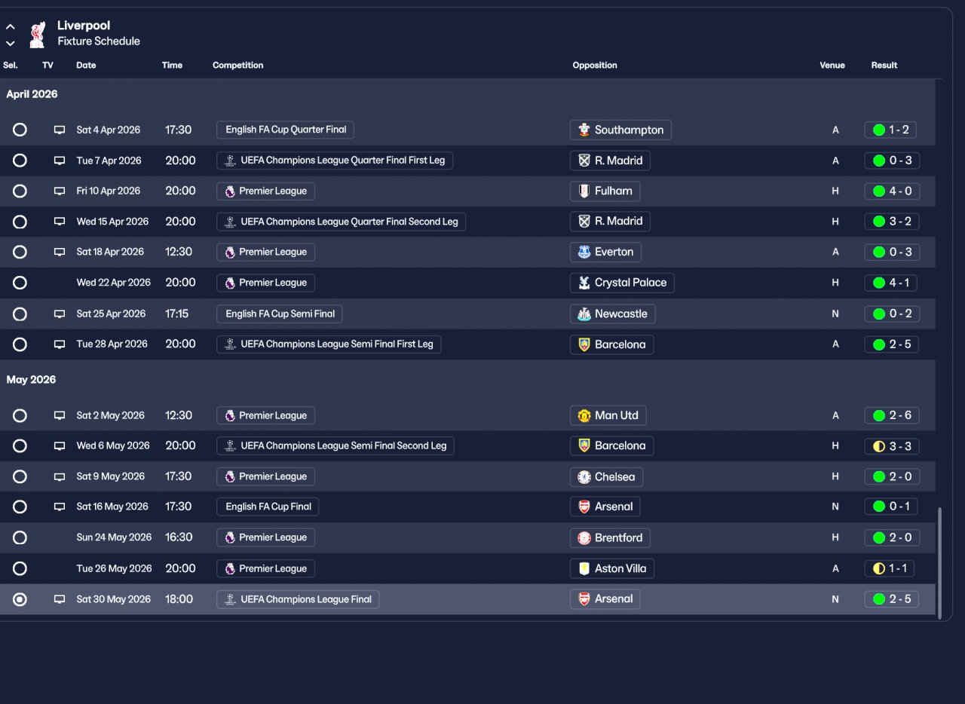
Task: Sort by the Date column header
Action: point(86,66)
